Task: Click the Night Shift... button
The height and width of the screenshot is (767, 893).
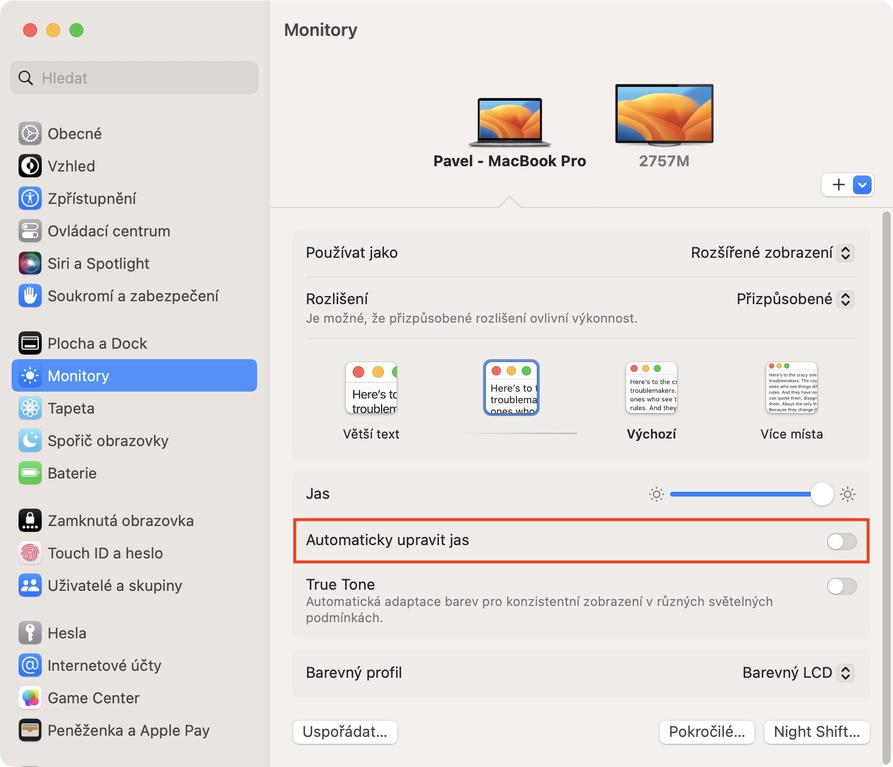Action: pyautogui.click(x=817, y=732)
